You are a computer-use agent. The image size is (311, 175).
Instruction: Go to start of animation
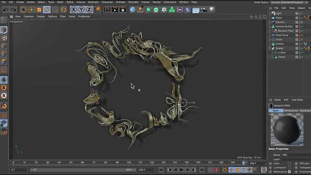click(161, 170)
